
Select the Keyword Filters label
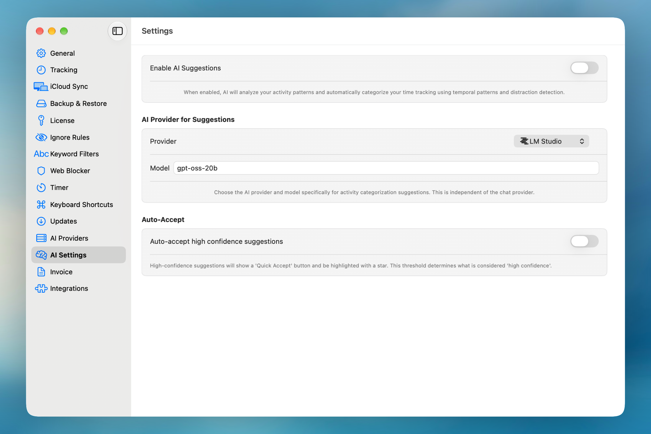(75, 154)
